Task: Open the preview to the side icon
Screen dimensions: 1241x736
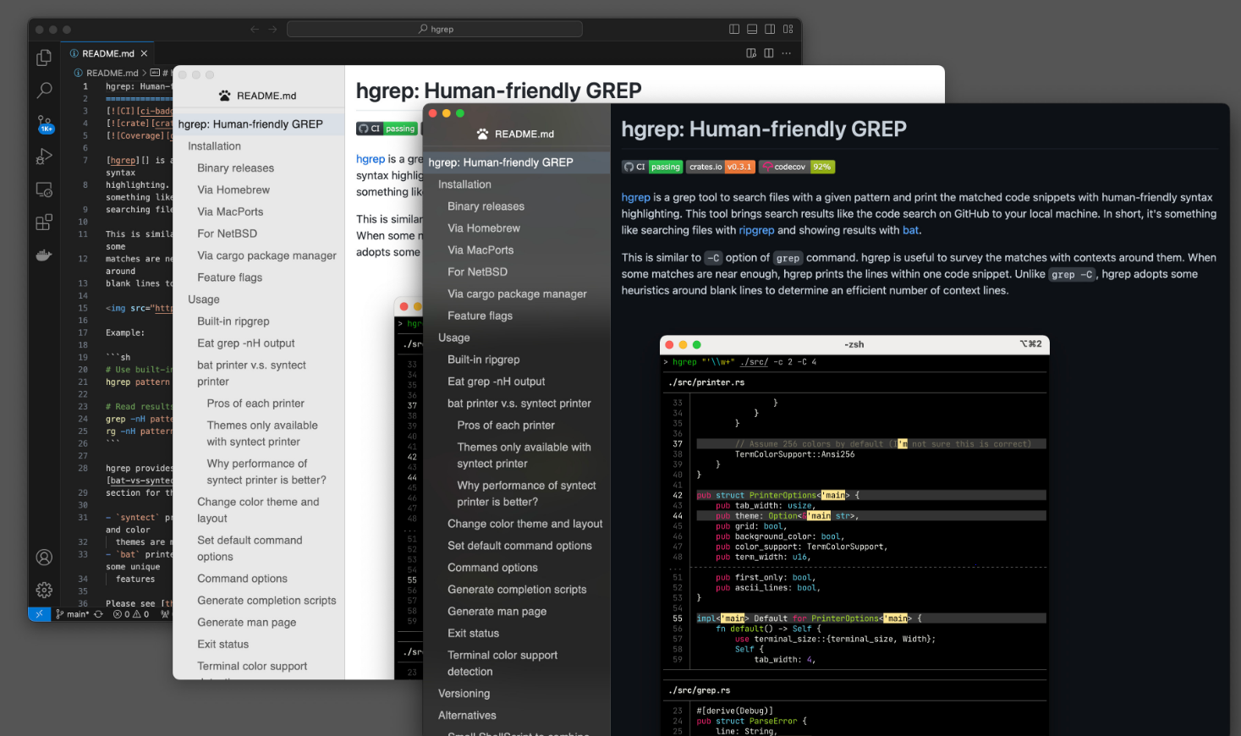Action: [x=751, y=53]
